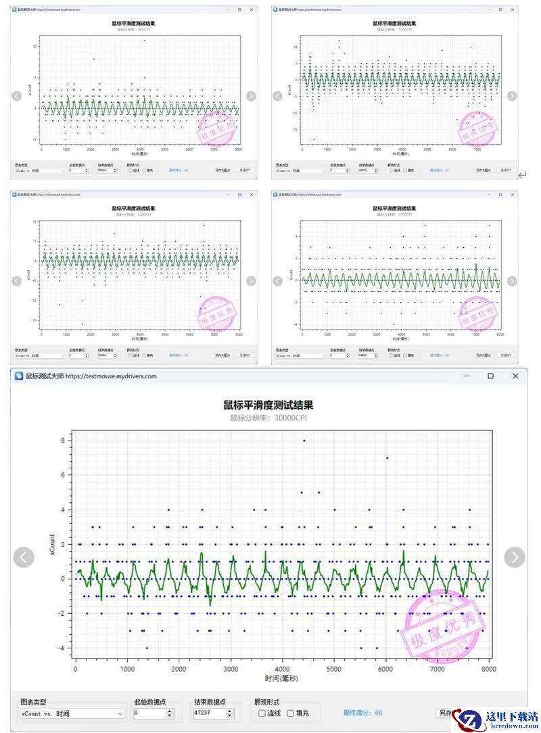The width and height of the screenshot is (541, 733).
Task: Click the next arrow in 3200CPI window
Action: [x=251, y=281]
